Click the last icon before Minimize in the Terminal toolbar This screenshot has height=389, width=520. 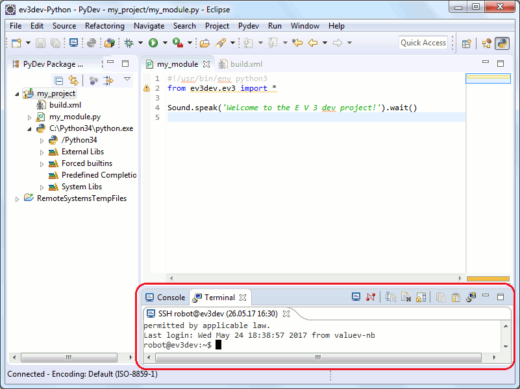click(x=471, y=297)
